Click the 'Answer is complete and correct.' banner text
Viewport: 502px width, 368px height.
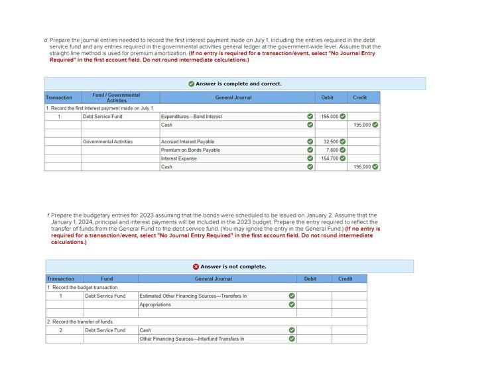(x=239, y=84)
